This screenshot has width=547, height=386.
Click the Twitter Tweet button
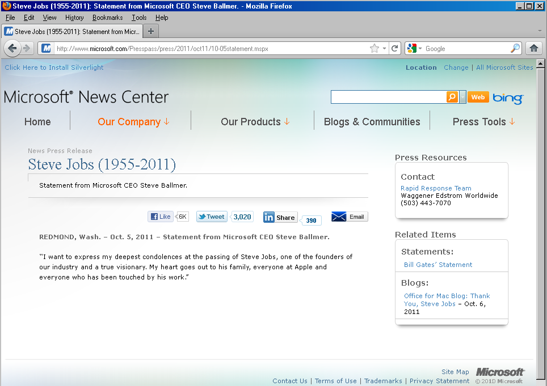point(212,217)
